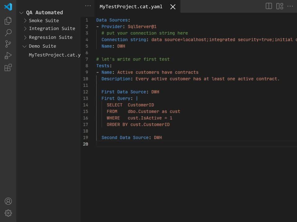Split the editor using split icon
This screenshot has width=297, height=222.
pos(268,6)
